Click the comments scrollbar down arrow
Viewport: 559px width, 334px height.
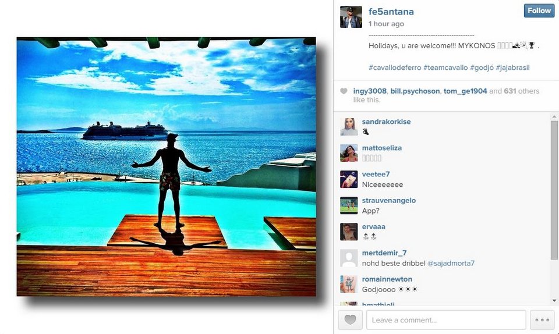(x=554, y=300)
